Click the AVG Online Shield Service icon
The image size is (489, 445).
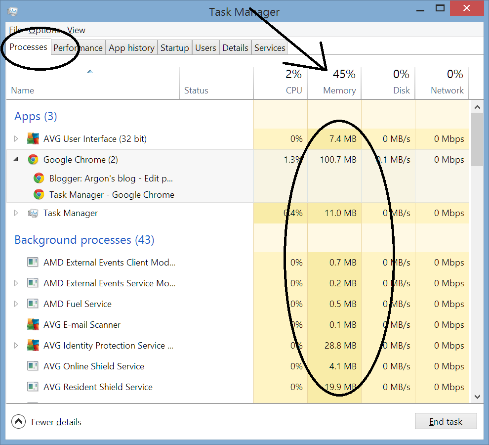tap(33, 366)
